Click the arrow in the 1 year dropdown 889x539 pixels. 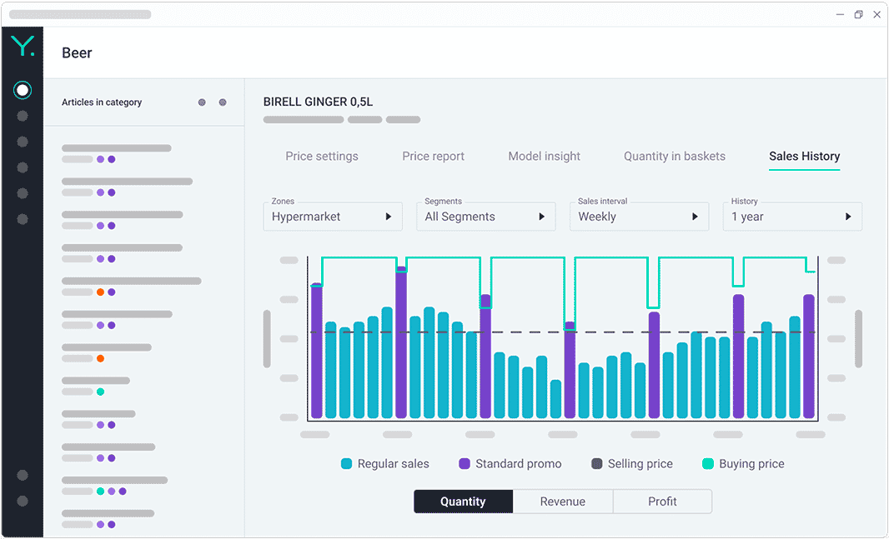848,217
